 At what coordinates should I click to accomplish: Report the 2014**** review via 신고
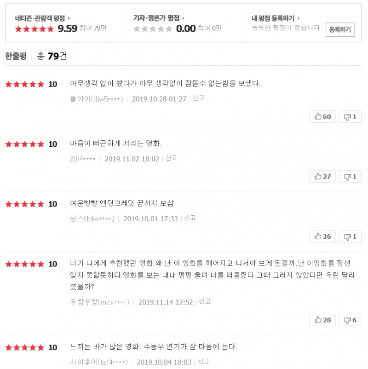(x=171, y=158)
